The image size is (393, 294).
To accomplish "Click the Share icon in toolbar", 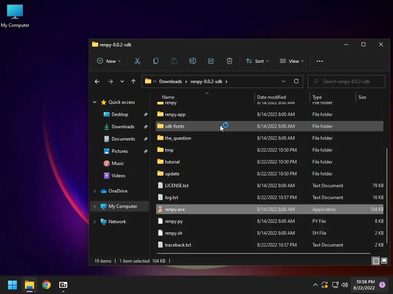I will 211,61.
